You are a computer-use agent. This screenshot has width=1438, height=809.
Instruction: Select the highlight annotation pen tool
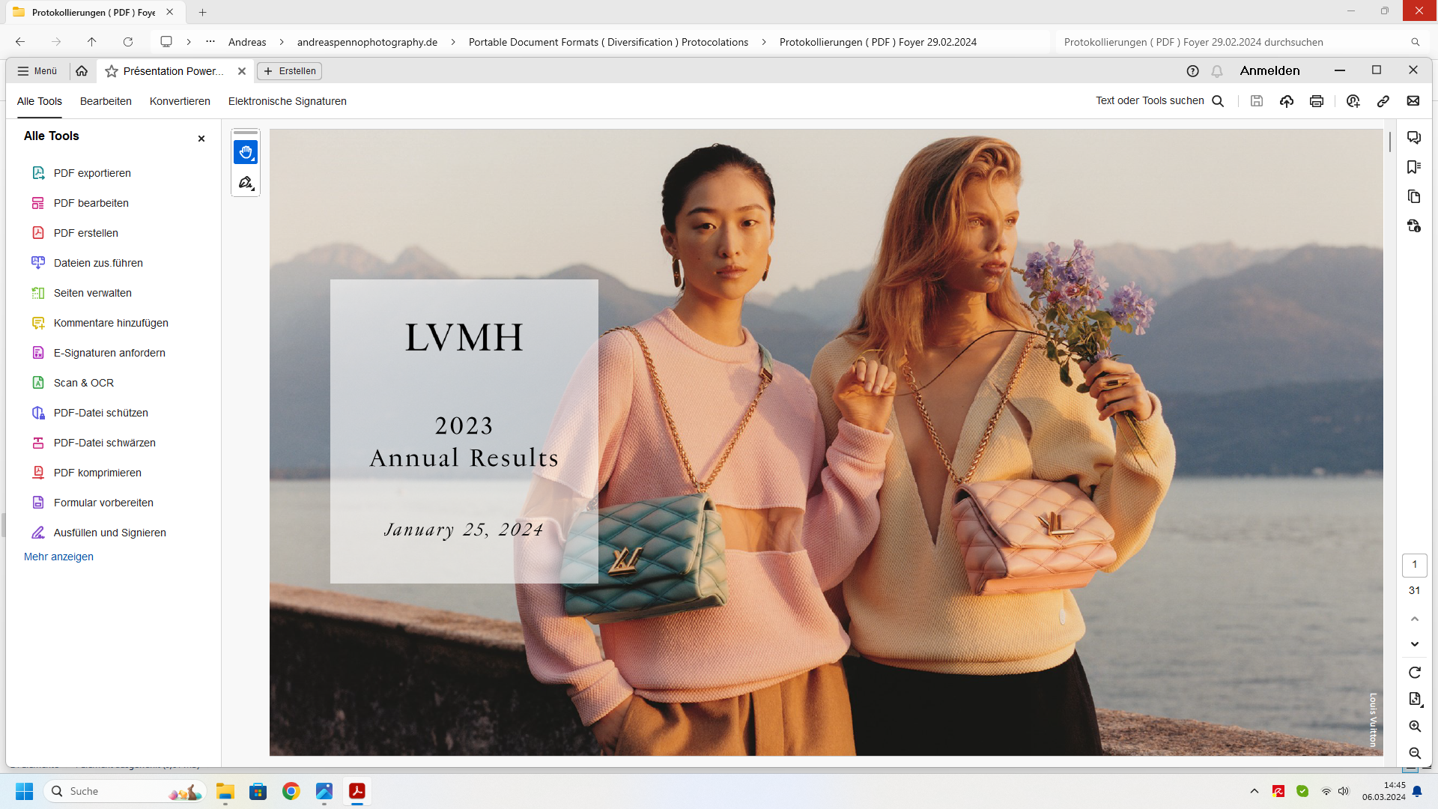(x=246, y=183)
